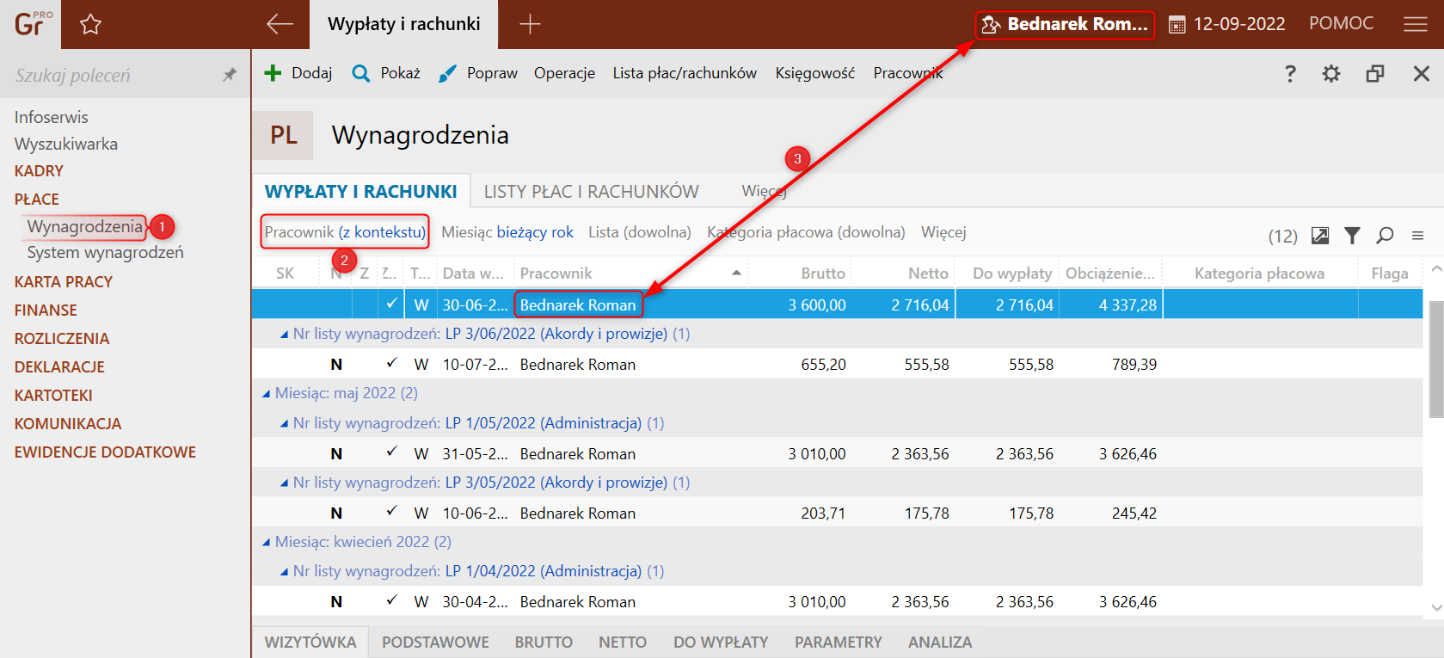1444x658 pixels.
Task: Expand the KARTA PRACY sidebar section
Action: [x=63, y=281]
